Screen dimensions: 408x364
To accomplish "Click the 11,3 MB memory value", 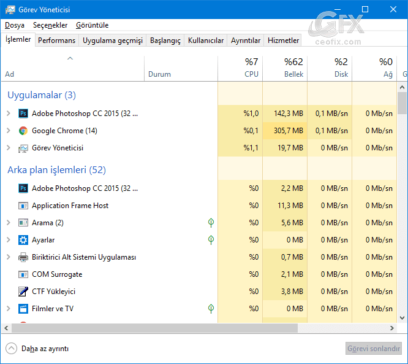I will pos(290,206).
